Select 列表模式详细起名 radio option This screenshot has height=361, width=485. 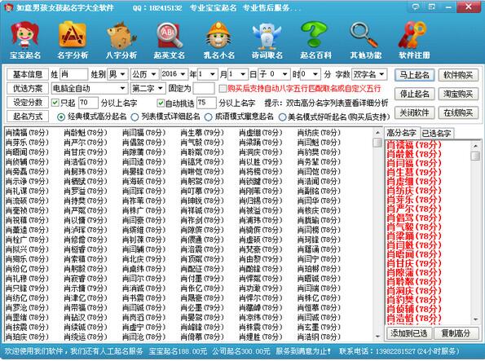[x=134, y=117]
